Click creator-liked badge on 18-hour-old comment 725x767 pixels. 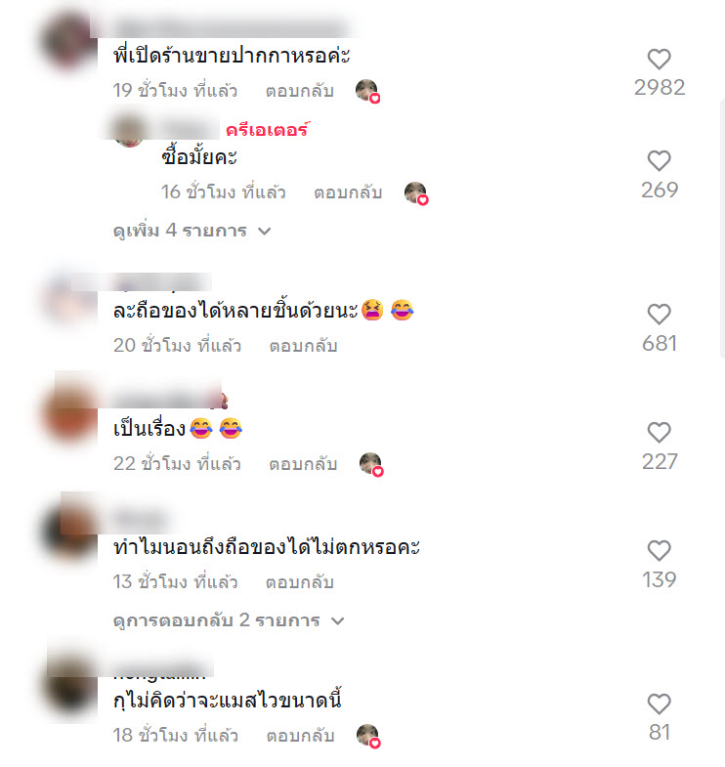369,736
